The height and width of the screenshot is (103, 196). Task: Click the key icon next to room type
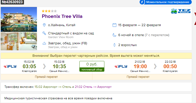pos(44,33)
